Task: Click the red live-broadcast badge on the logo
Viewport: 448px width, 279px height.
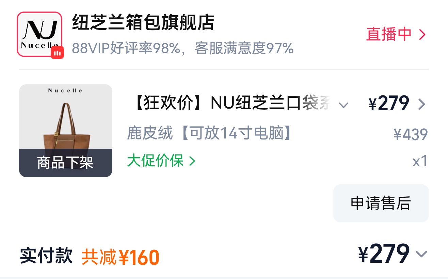Action: pyautogui.click(x=57, y=53)
